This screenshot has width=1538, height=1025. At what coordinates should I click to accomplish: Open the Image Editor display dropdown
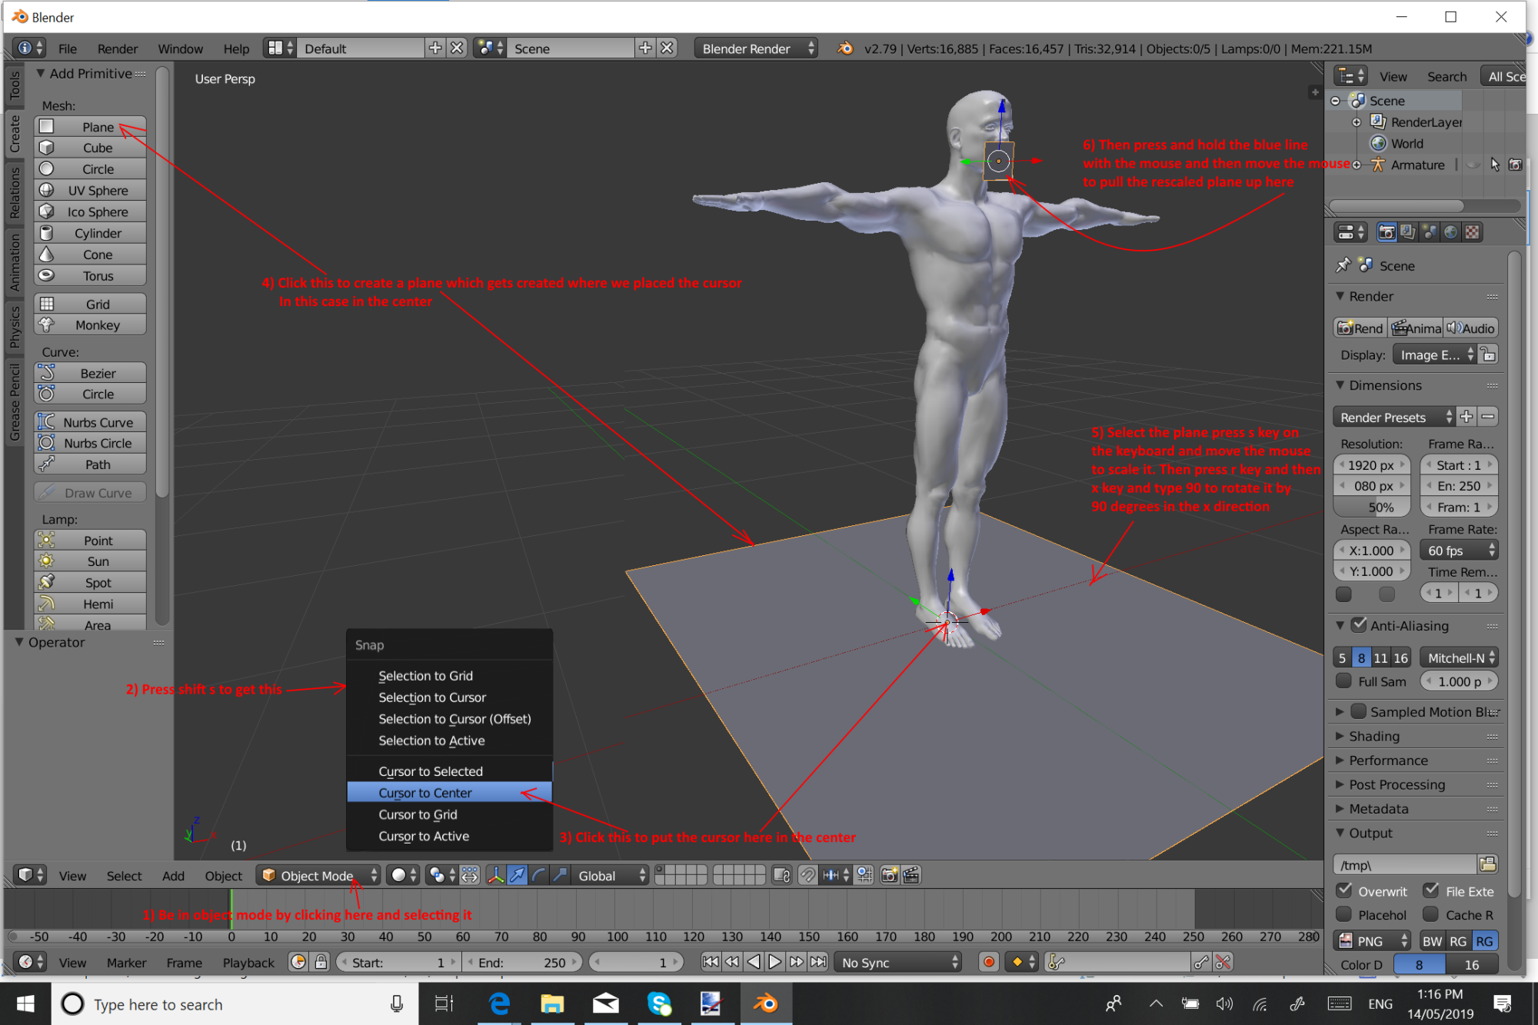click(1435, 355)
